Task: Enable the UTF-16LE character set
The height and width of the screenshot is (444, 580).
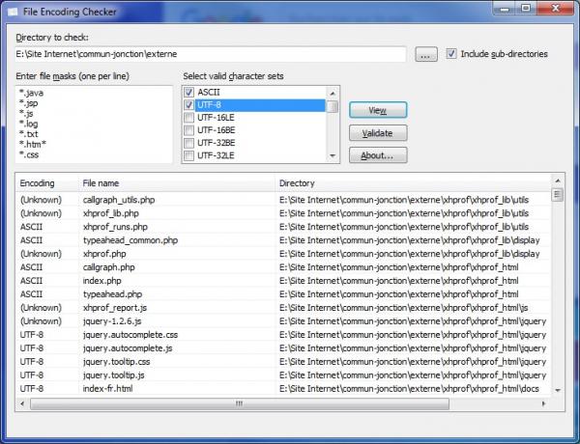Action: pyautogui.click(x=188, y=118)
